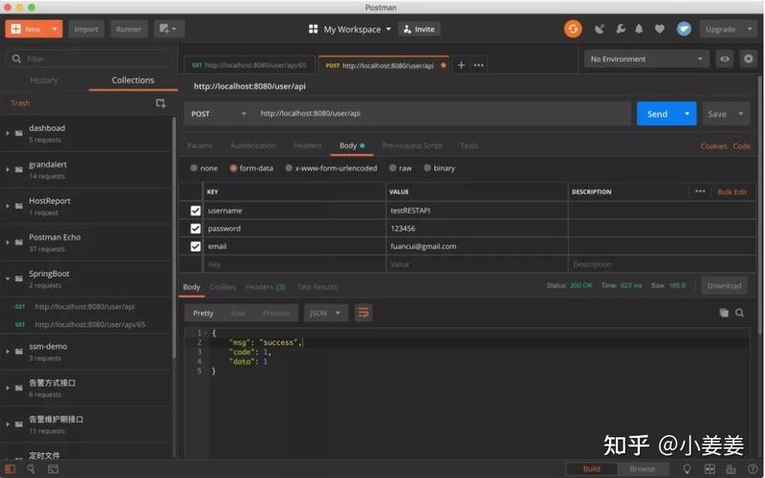Click the bootcamp lightbulb icon
The width and height of the screenshot is (765, 478).
click(x=687, y=469)
